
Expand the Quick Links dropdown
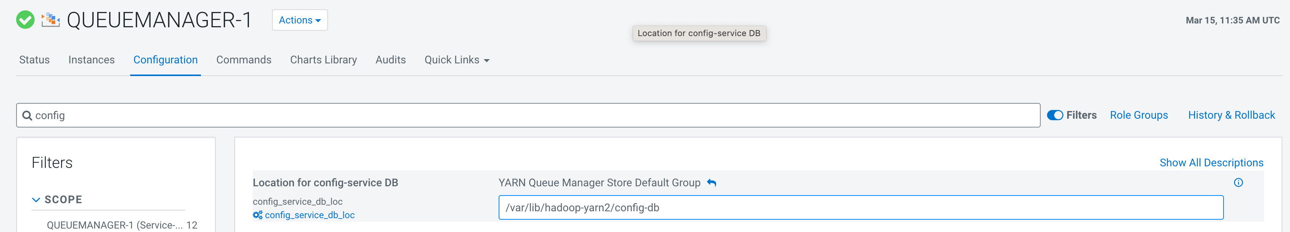click(456, 60)
